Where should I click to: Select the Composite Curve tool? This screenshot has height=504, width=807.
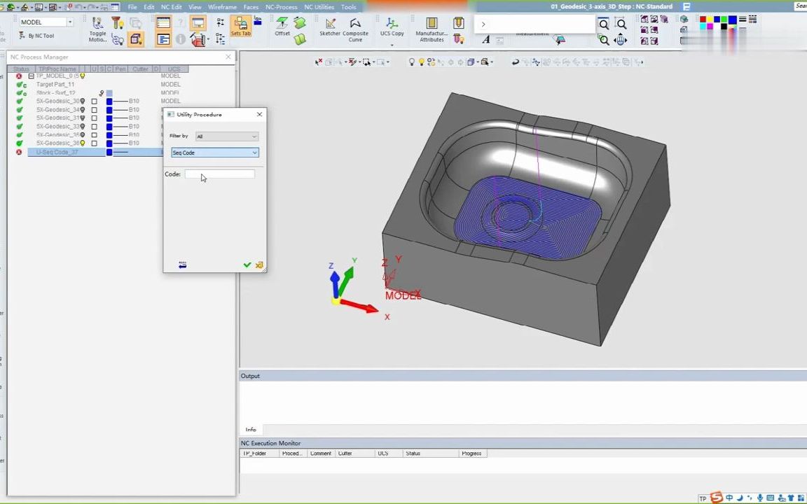(x=355, y=27)
